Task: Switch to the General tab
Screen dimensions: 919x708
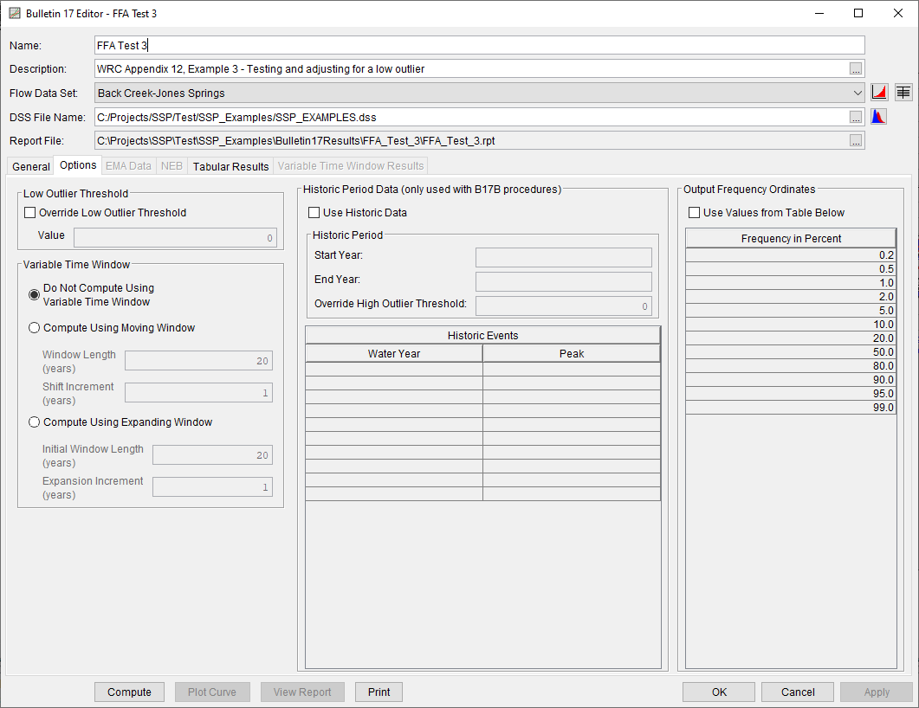Action: (x=31, y=166)
